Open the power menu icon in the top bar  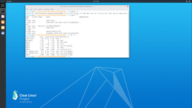190,1
